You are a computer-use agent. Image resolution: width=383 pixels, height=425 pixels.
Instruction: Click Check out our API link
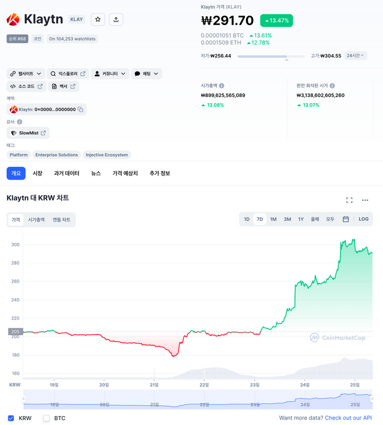(348, 418)
